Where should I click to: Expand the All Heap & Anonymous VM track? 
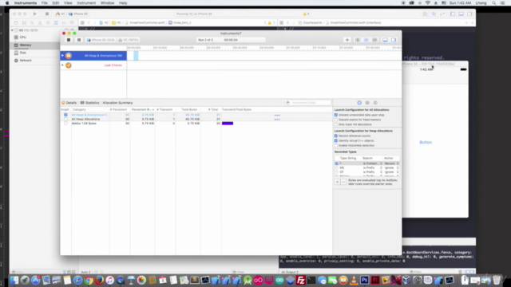(62, 56)
